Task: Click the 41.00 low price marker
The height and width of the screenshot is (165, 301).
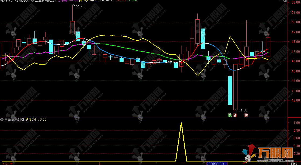Action: point(243,110)
